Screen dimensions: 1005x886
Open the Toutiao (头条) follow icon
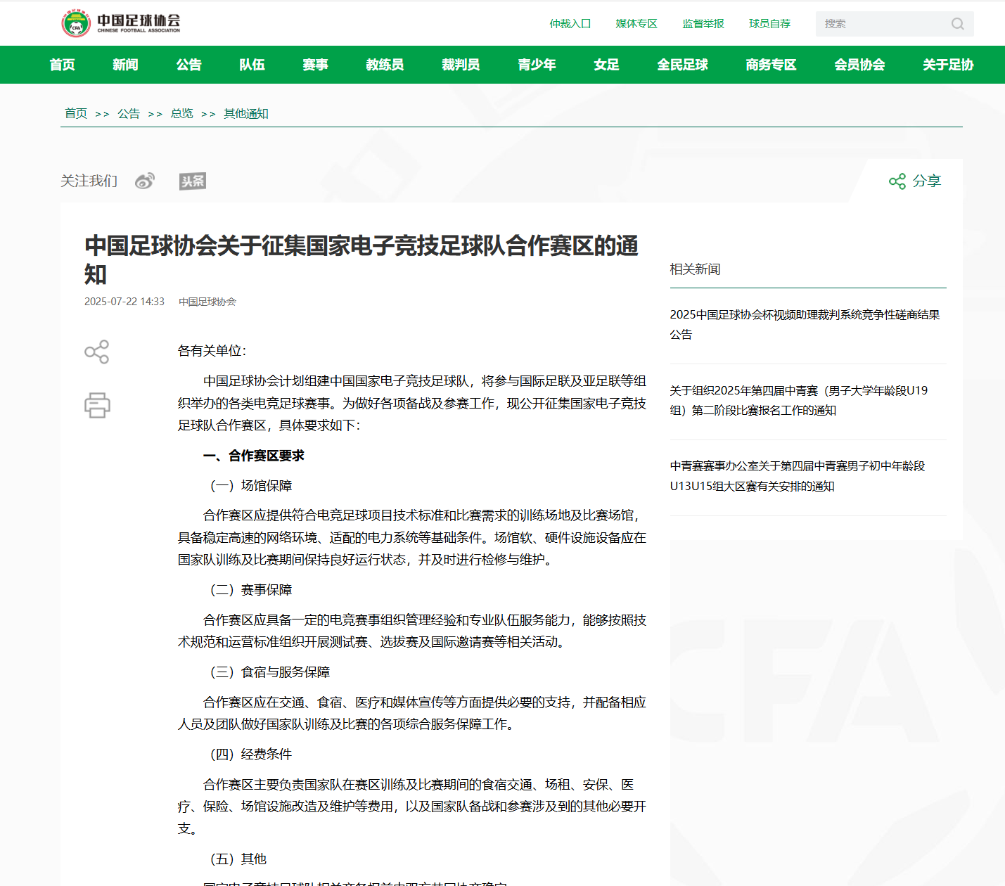click(192, 181)
